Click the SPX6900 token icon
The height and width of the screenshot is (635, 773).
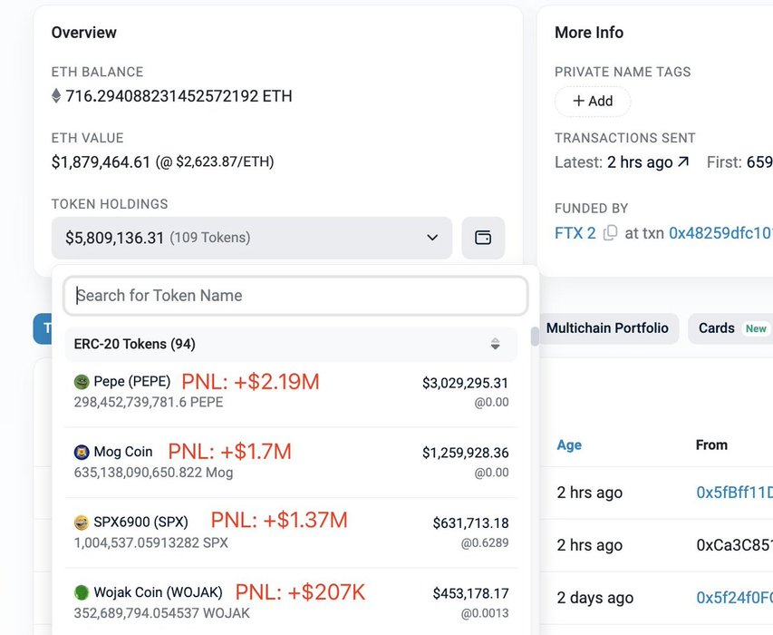click(82, 523)
